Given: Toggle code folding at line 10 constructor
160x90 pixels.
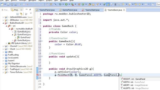Looking at the screenshot, I should pyautogui.click(x=42, y=41).
